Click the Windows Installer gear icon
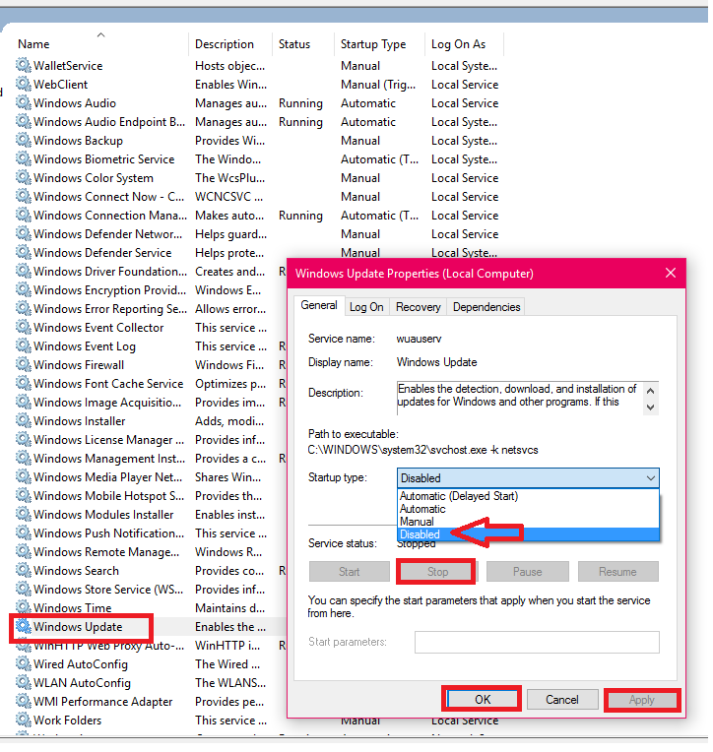This screenshot has width=713, height=752. point(23,420)
